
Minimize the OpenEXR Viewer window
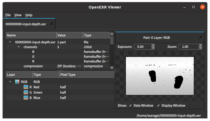tap(184, 7)
